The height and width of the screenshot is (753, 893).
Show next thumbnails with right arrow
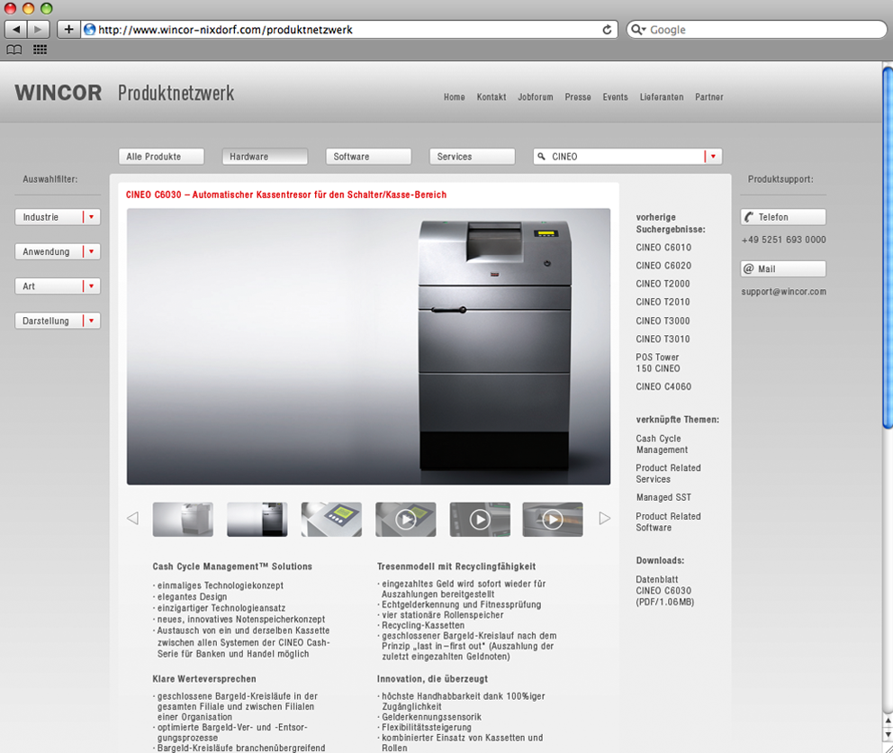604,518
